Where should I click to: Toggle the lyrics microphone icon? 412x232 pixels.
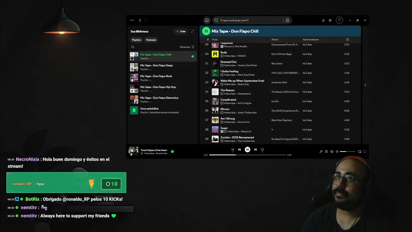(321, 151)
